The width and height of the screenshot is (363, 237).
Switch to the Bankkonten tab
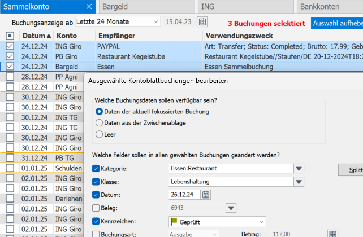(x=328, y=7)
